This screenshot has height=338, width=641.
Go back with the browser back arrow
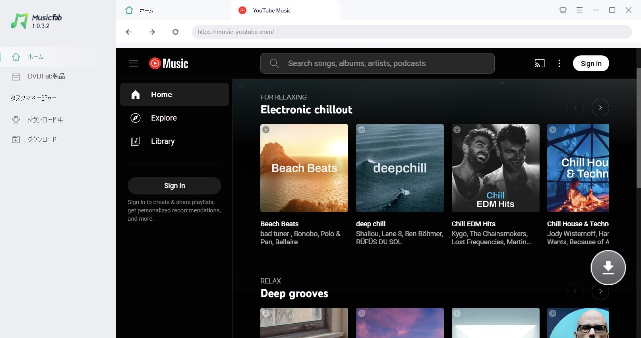pyautogui.click(x=129, y=32)
